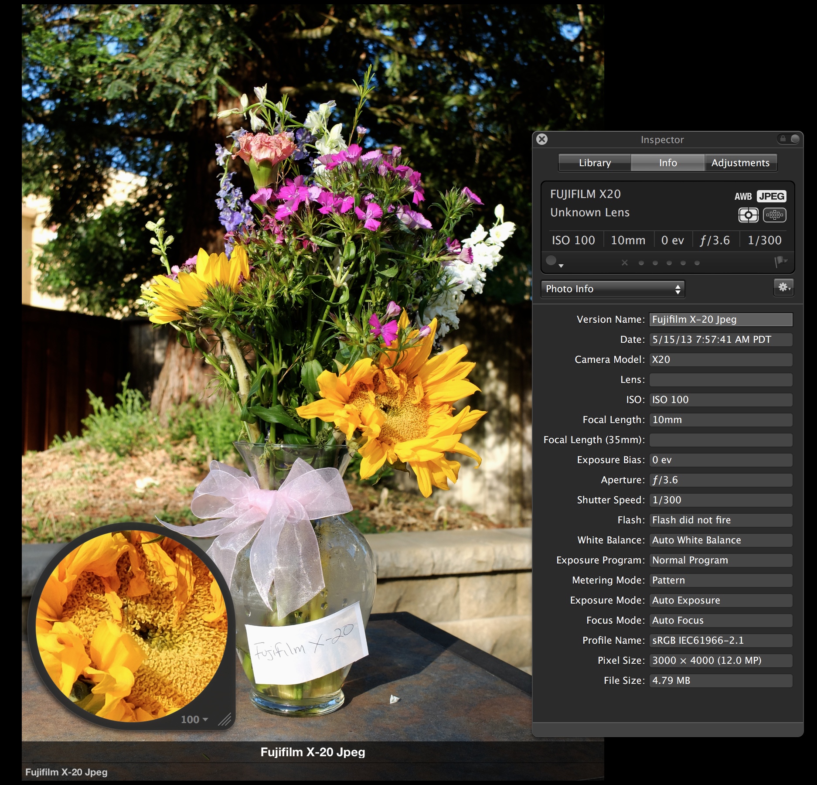This screenshot has height=785, width=817.
Task: Close the Inspector panel
Action: click(x=542, y=139)
